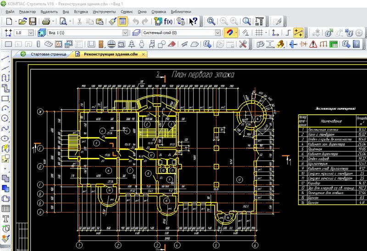
Task: Open the Справка menu
Action: pyautogui.click(x=159, y=12)
